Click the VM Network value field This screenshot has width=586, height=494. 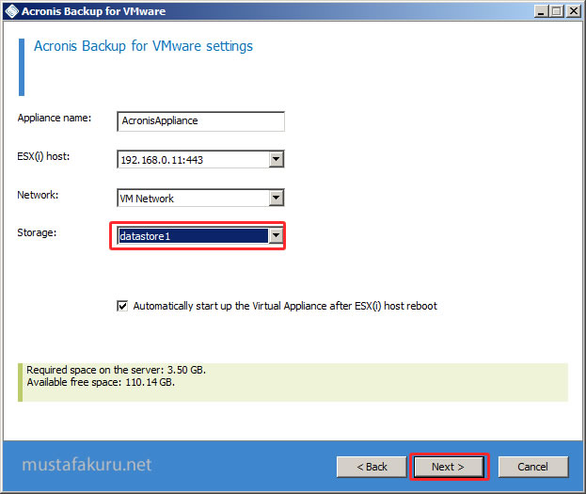[193, 199]
